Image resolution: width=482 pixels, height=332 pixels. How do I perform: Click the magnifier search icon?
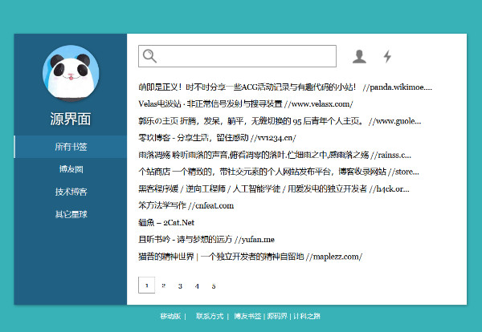[x=149, y=56]
